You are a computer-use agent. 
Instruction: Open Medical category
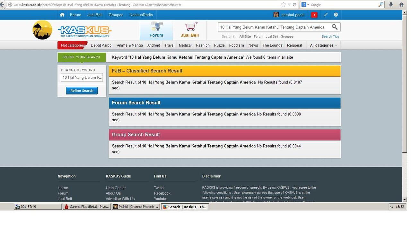pyautogui.click(x=185, y=45)
